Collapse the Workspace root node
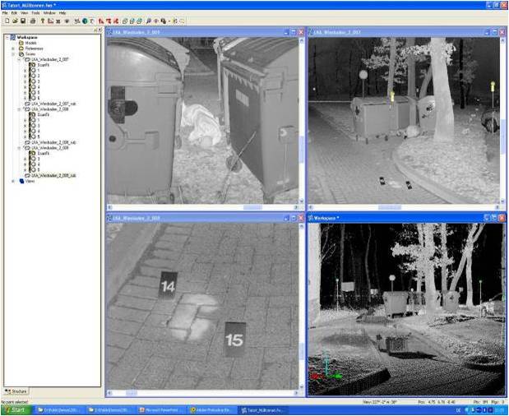Image resolution: width=509 pixels, height=416 pixels. point(7,37)
